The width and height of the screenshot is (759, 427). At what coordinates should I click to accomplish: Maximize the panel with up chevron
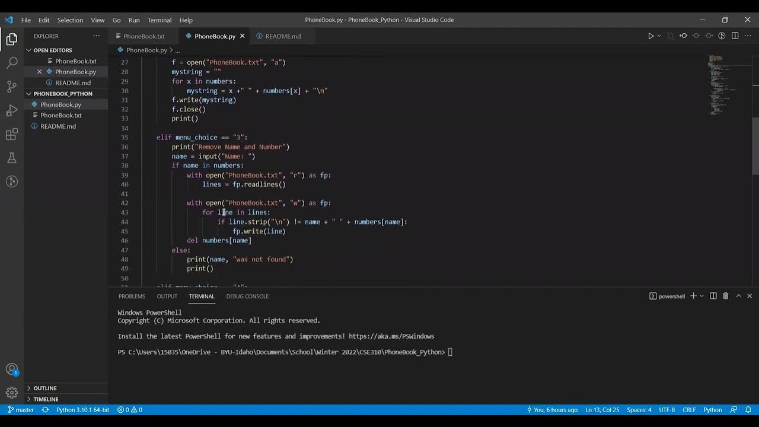(739, 296)
